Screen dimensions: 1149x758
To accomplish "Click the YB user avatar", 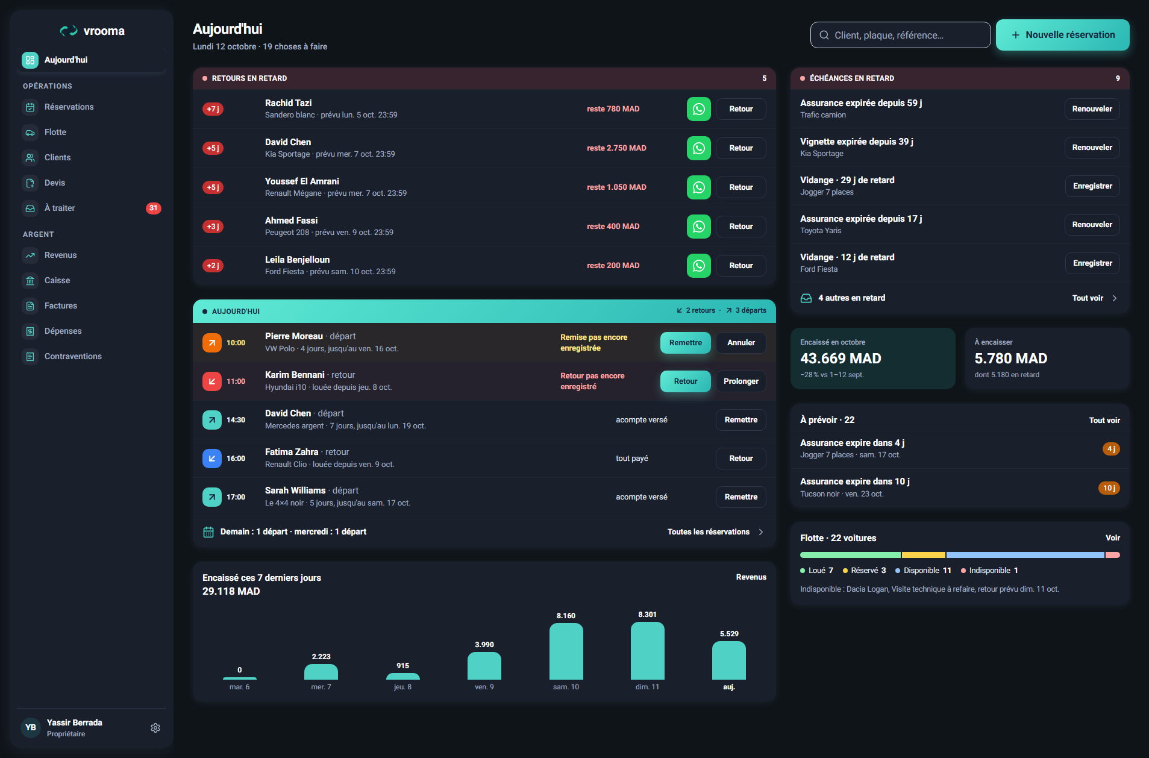I will 31,728.
